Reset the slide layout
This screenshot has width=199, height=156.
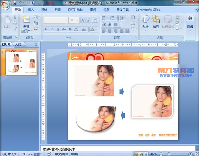pyautogui.click(x=36, y=23)
